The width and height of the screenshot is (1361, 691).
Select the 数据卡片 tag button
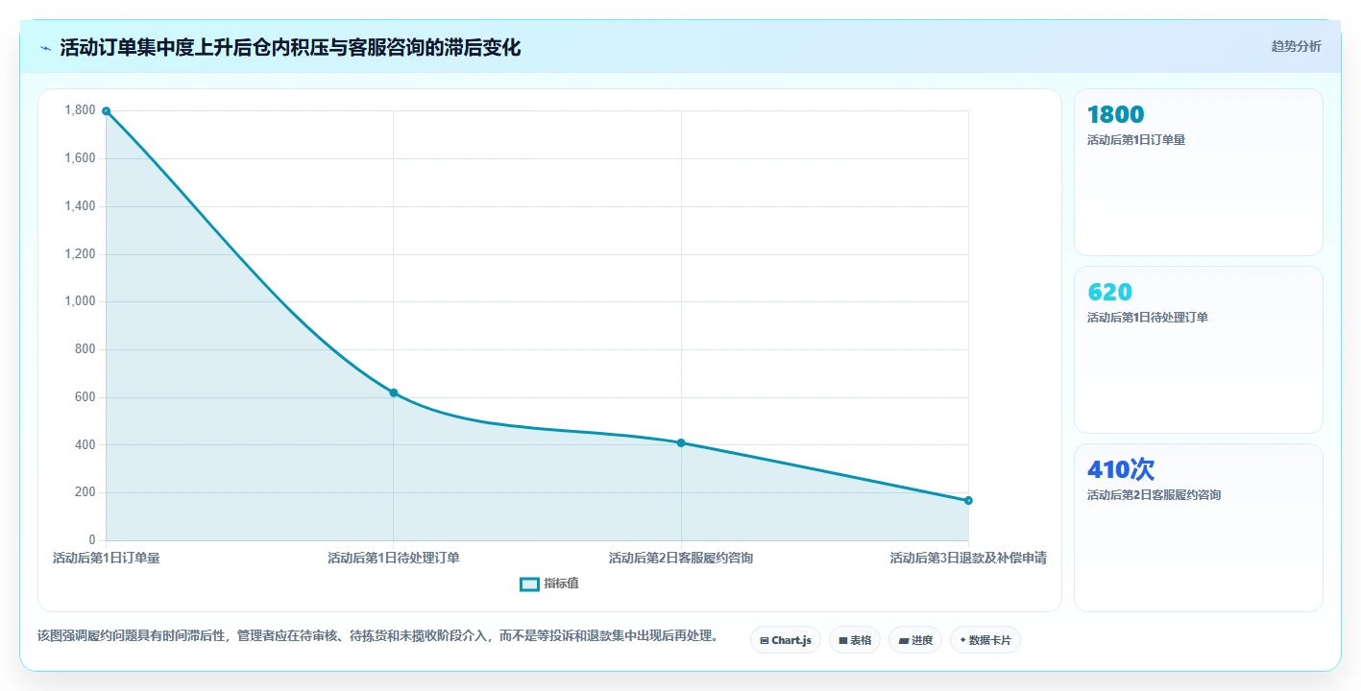pyautogui.click(x=984, y=640)
